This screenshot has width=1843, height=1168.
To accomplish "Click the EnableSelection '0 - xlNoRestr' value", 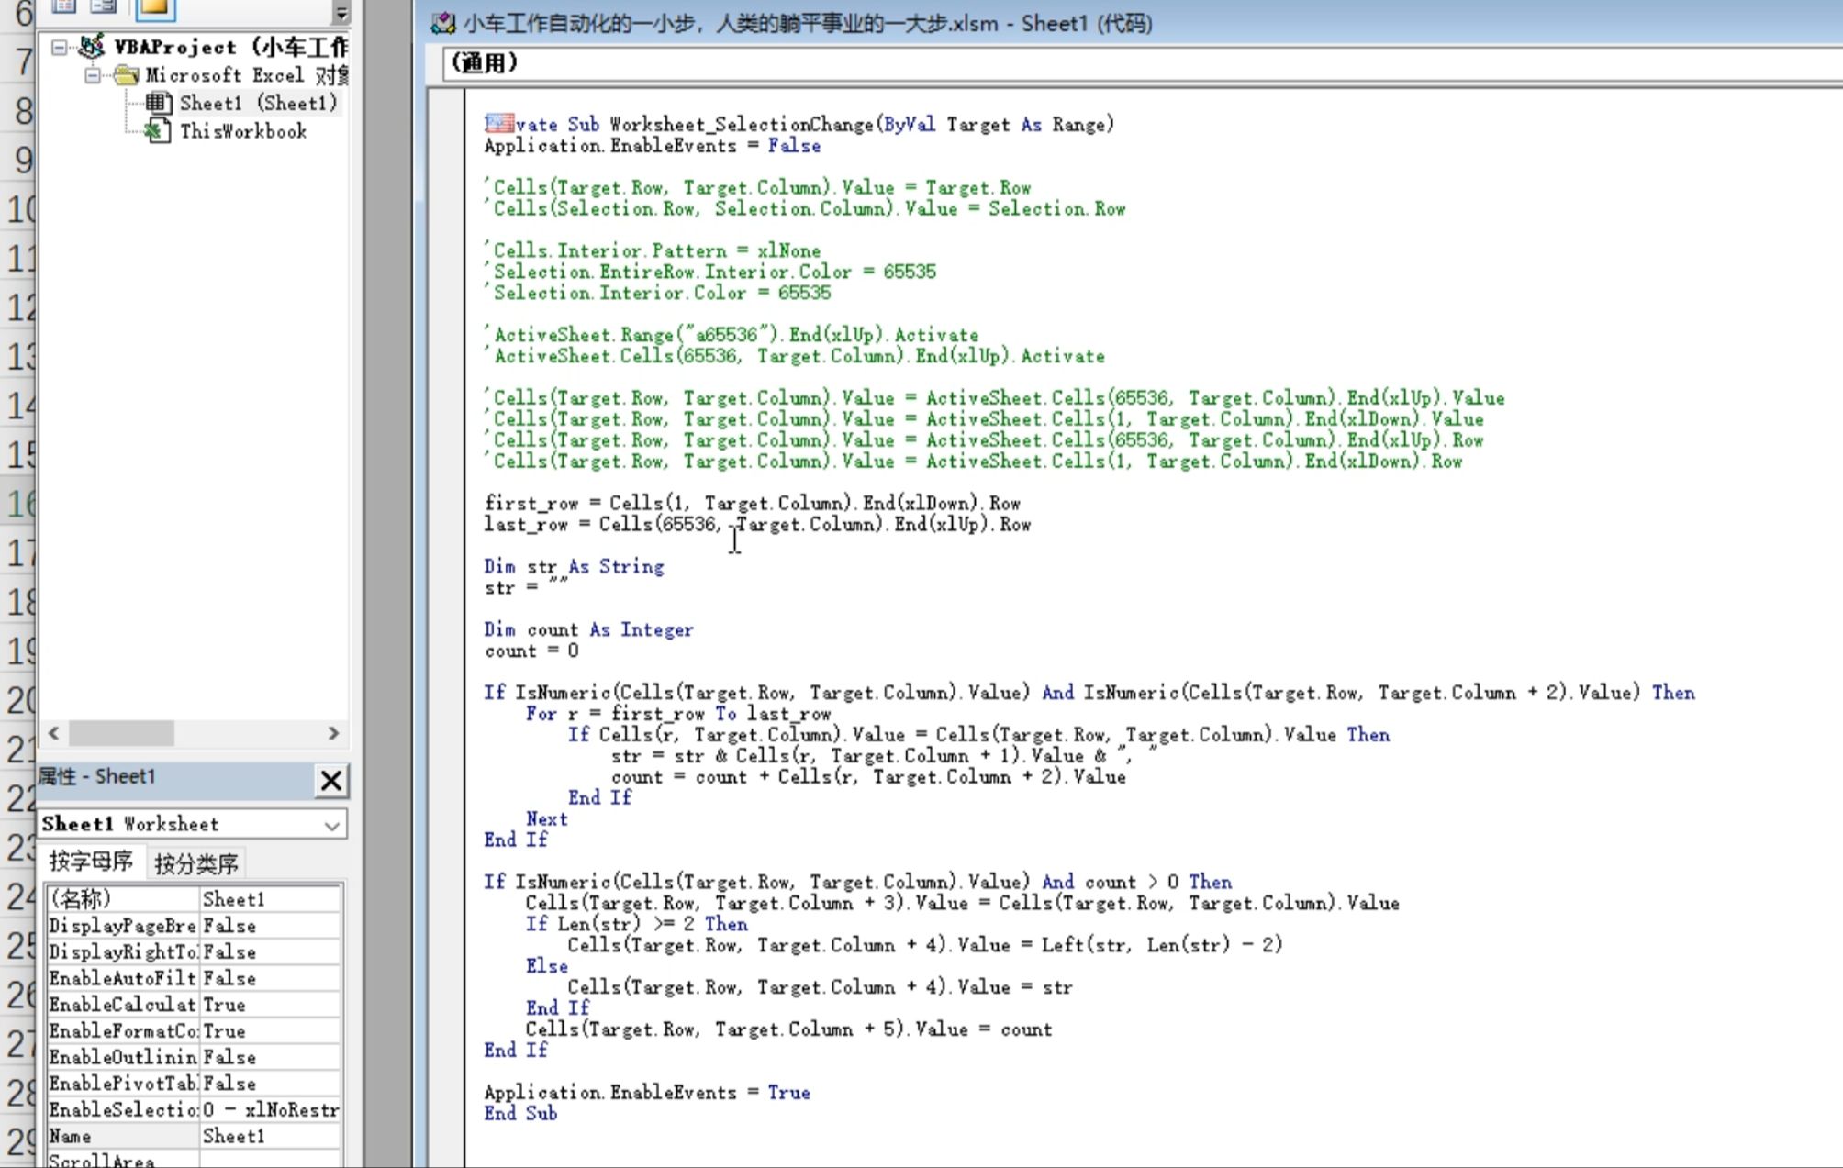I will click(271, 1110).
